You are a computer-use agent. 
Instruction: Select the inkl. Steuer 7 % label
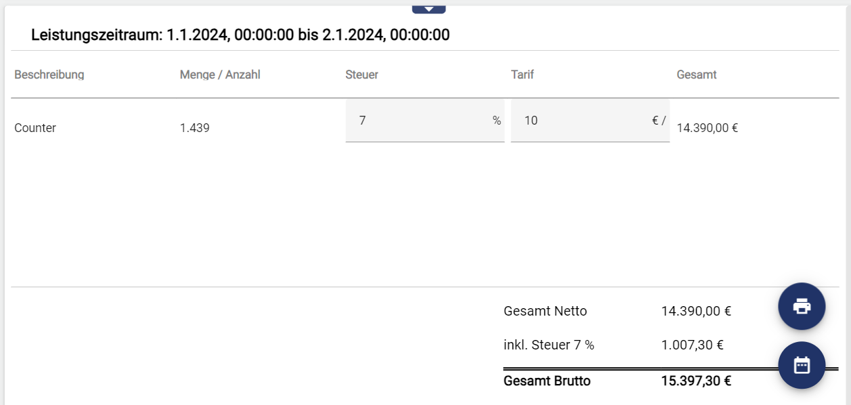pyautogui.click(x=549, y=345)
